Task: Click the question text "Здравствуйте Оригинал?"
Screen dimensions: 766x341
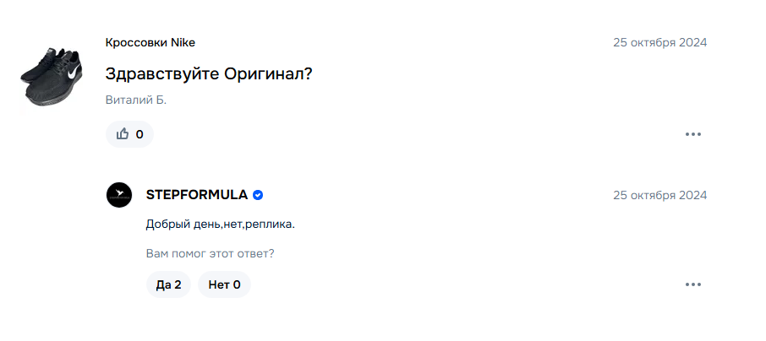Action: tap(209, 74)
